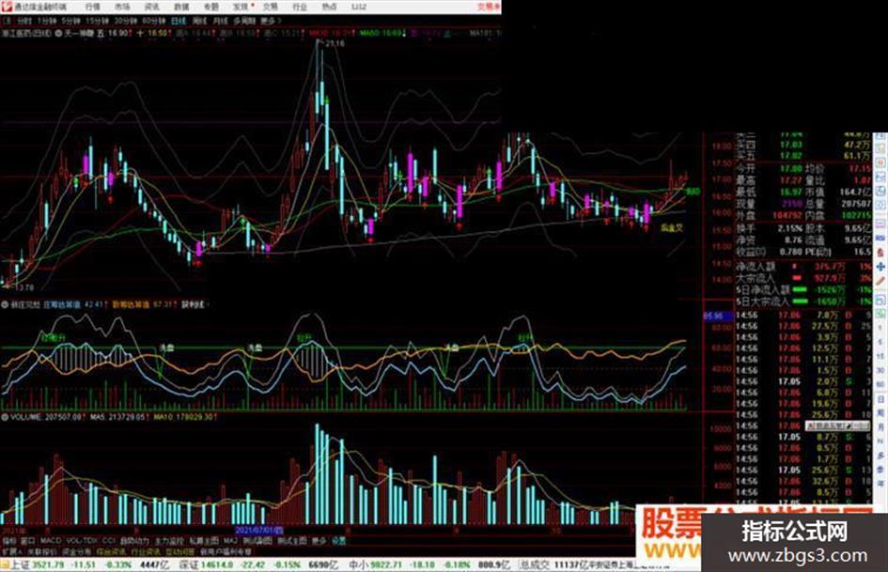
Task: Select the 日线 daily period tab
Action: (179, 21)
